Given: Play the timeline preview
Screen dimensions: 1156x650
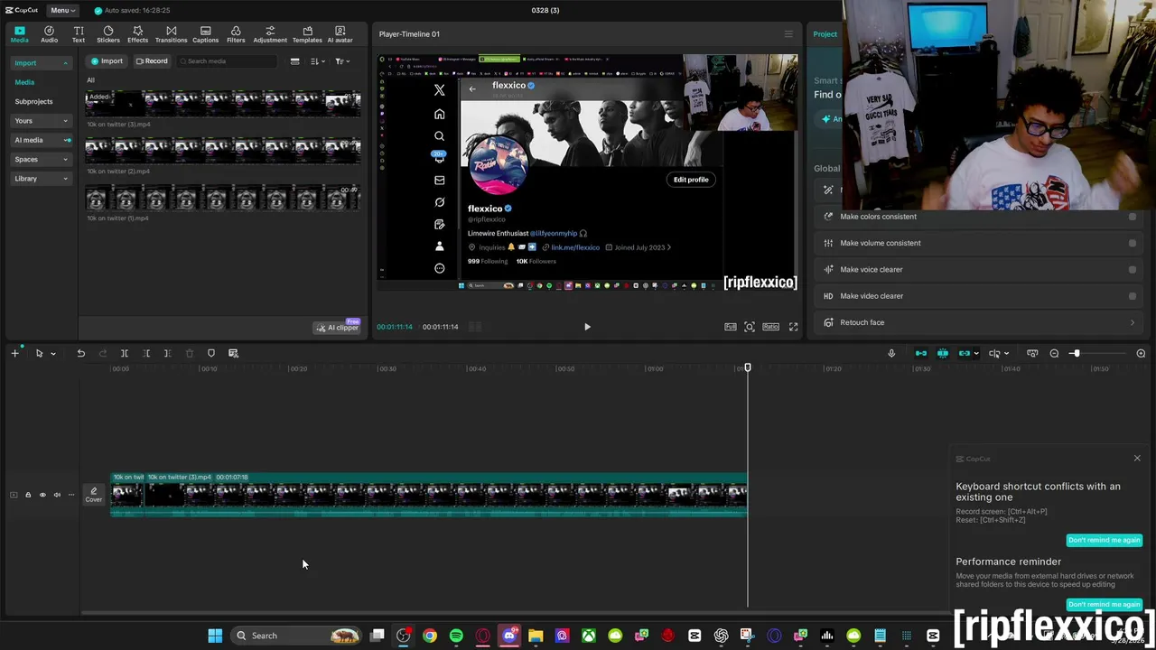Looking at the screenshot, I should point(587,327).
